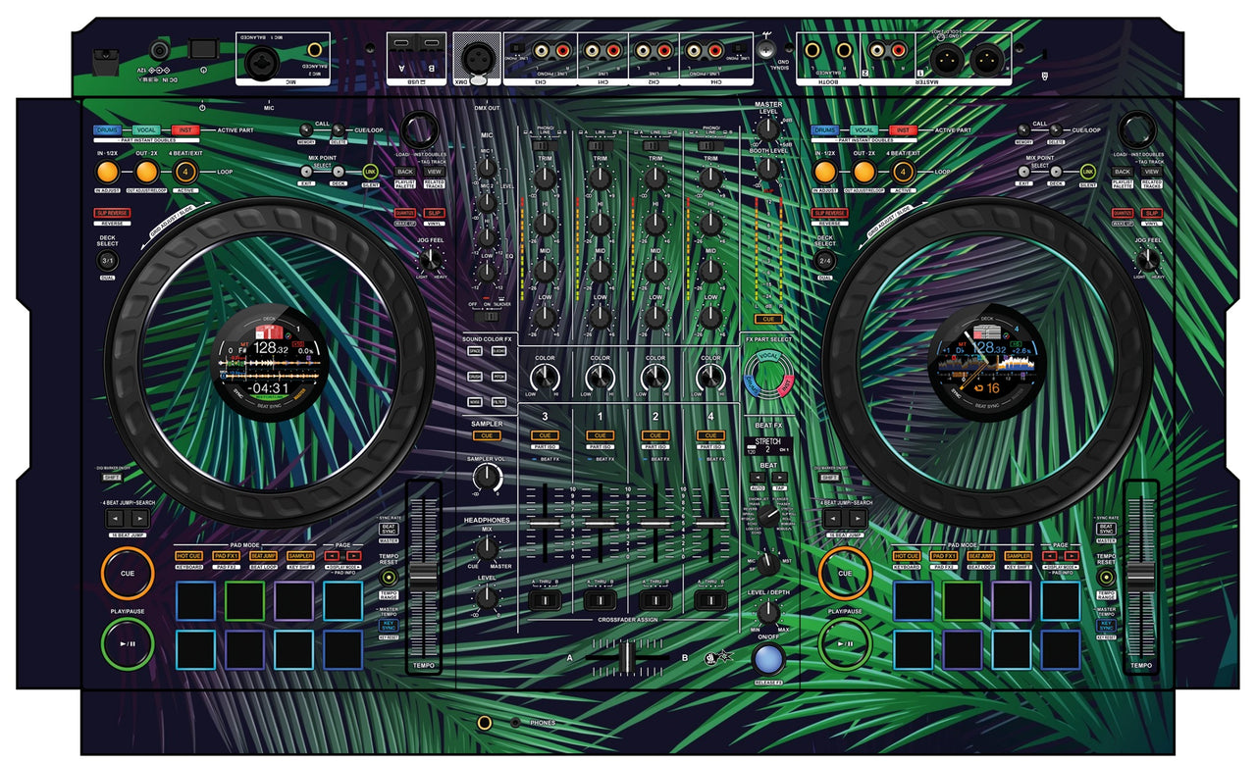
Task: Click first blue performance pad on left deck
Action: pos(195,600)
